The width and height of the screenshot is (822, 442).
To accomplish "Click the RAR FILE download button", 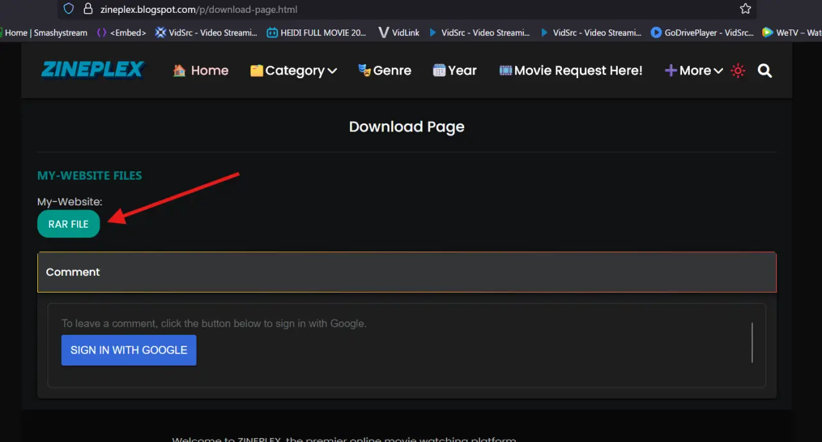I will [x=69, y=224].
